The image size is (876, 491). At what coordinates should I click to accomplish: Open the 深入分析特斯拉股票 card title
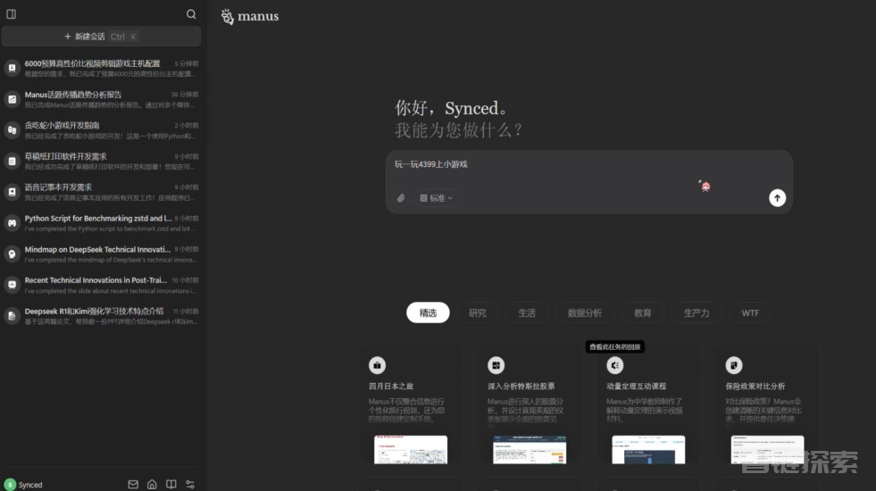[521, 386]
